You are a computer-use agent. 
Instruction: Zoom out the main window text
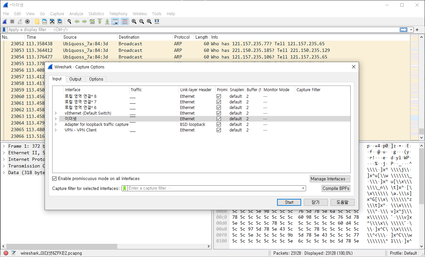(x=142, y=21)
